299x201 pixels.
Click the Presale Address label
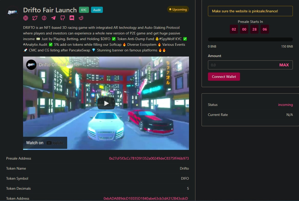point(18,158)
